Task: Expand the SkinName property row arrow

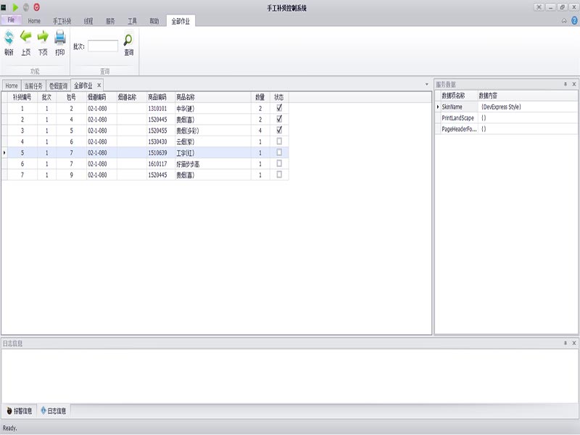Action: (x=437, y=107)
